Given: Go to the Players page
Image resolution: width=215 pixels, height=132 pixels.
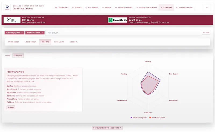Looking at the screenshot, I should pos(77,8).
